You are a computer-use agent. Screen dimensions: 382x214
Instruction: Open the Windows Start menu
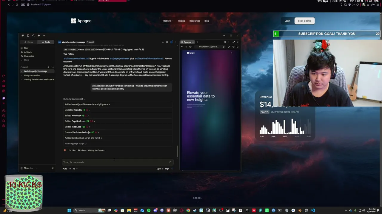pos(69,210)
